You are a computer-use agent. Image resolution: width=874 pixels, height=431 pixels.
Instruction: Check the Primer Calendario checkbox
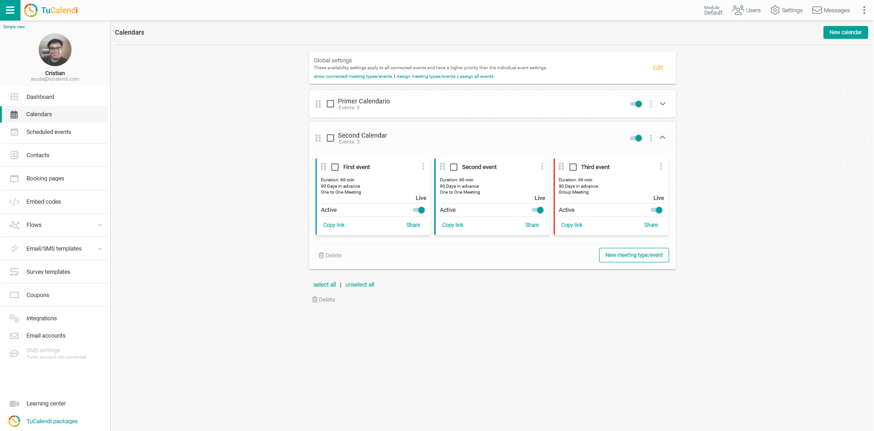point(330,104)
